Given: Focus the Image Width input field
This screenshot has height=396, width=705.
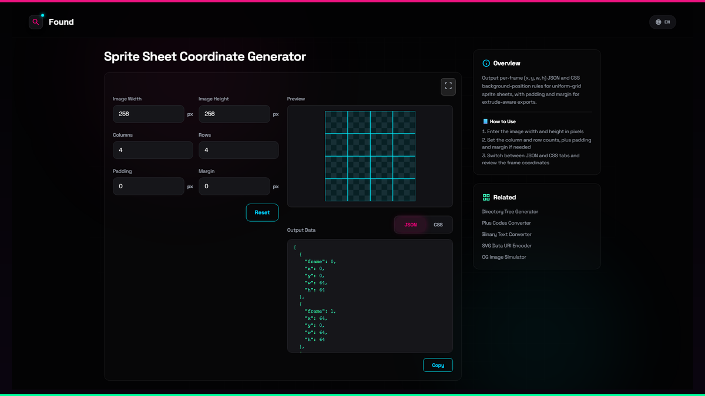Looking at the screenshot, I should (x=149, y=114).
